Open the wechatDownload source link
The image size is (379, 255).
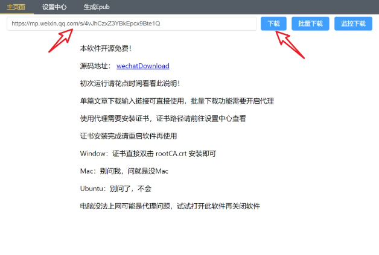click(x=142, y=66)
